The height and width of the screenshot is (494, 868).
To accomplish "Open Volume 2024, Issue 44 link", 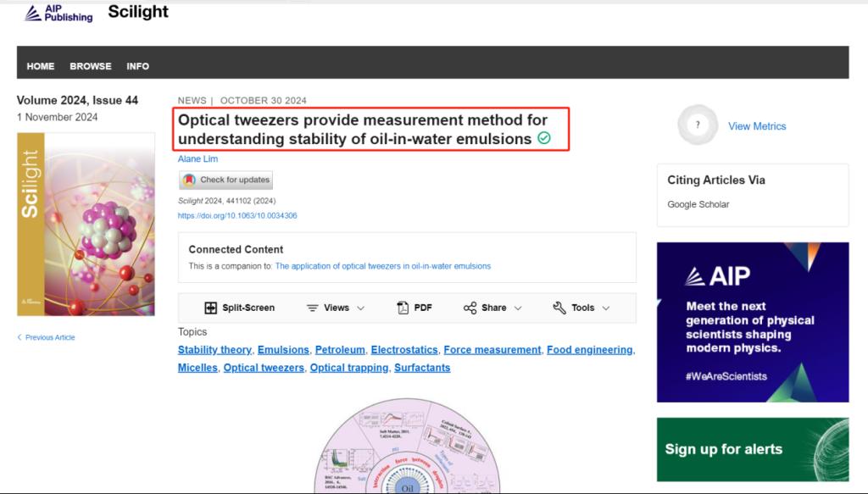I will click(77, 100).
